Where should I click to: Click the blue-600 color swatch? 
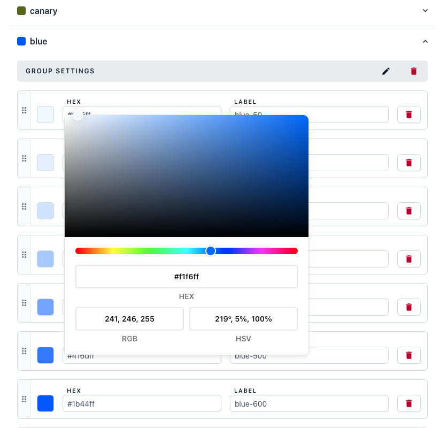[x=45, y=403]
